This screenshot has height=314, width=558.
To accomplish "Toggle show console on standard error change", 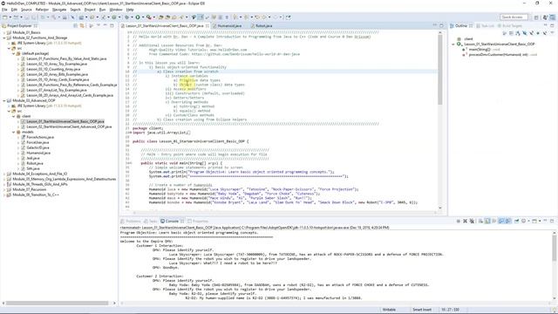I will tap(508, 221).
